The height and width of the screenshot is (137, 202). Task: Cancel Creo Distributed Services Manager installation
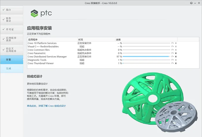click(x=176, y=57)
